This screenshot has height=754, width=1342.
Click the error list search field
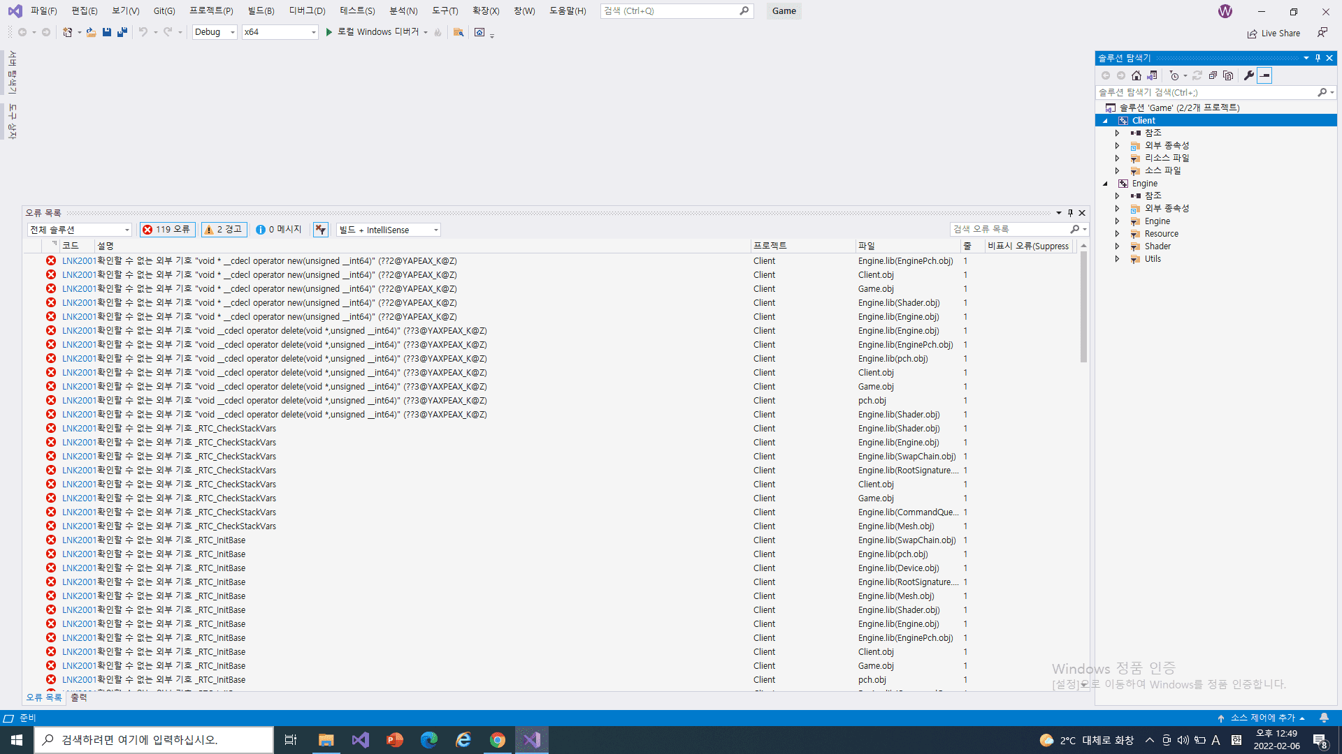coord(1009,229)
